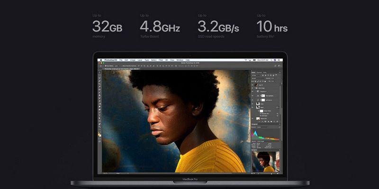
Task: Open the 3D menu
Action: pyautogui.click(x=167, y=60)
